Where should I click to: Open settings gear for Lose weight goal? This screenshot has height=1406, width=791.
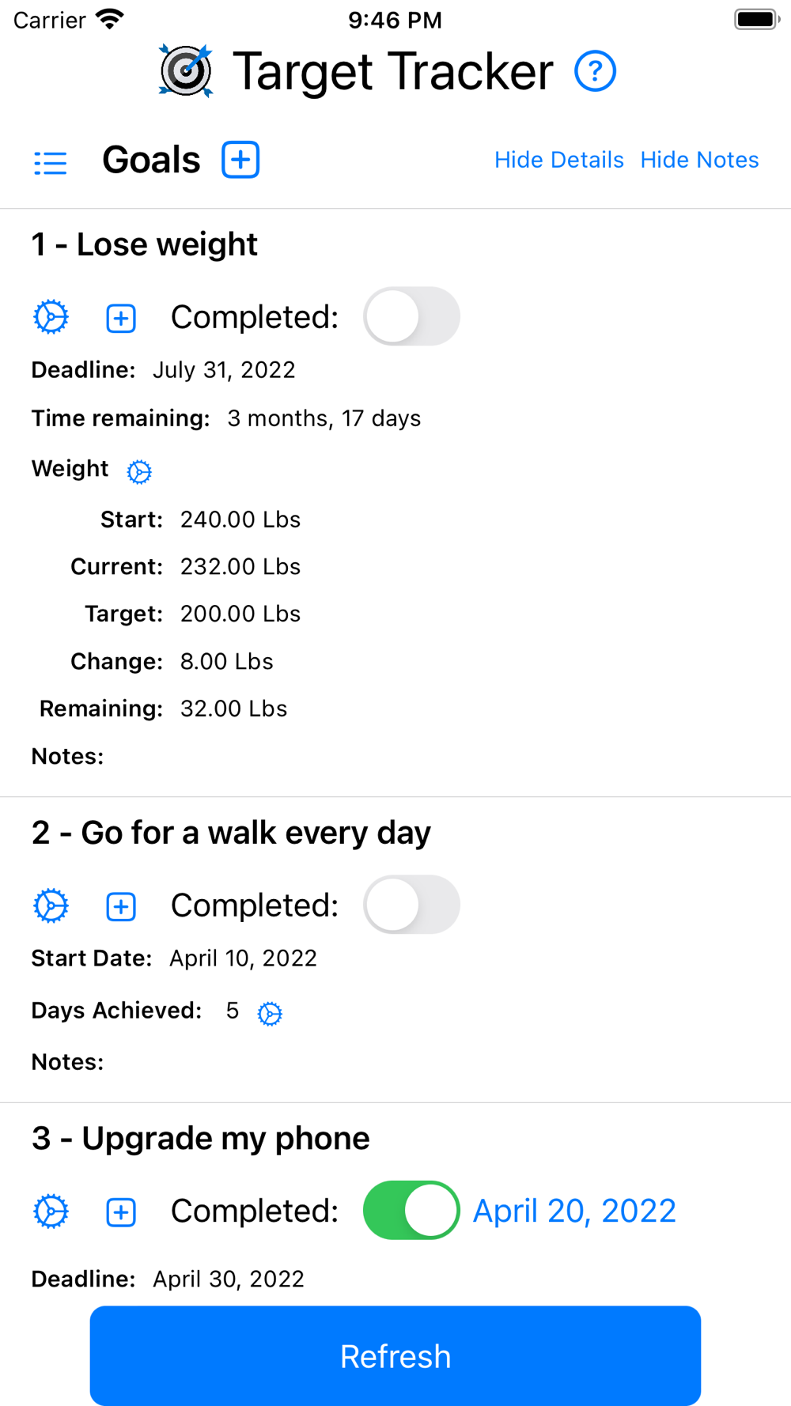click(x=51, y=317)
